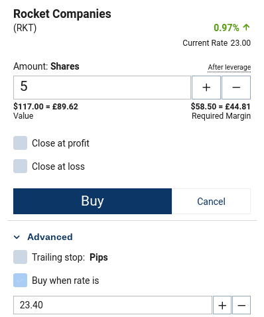Viewport: 264px width, 317px height.
Task: Click the Rocket Companies title
Action: click(62, 14)
